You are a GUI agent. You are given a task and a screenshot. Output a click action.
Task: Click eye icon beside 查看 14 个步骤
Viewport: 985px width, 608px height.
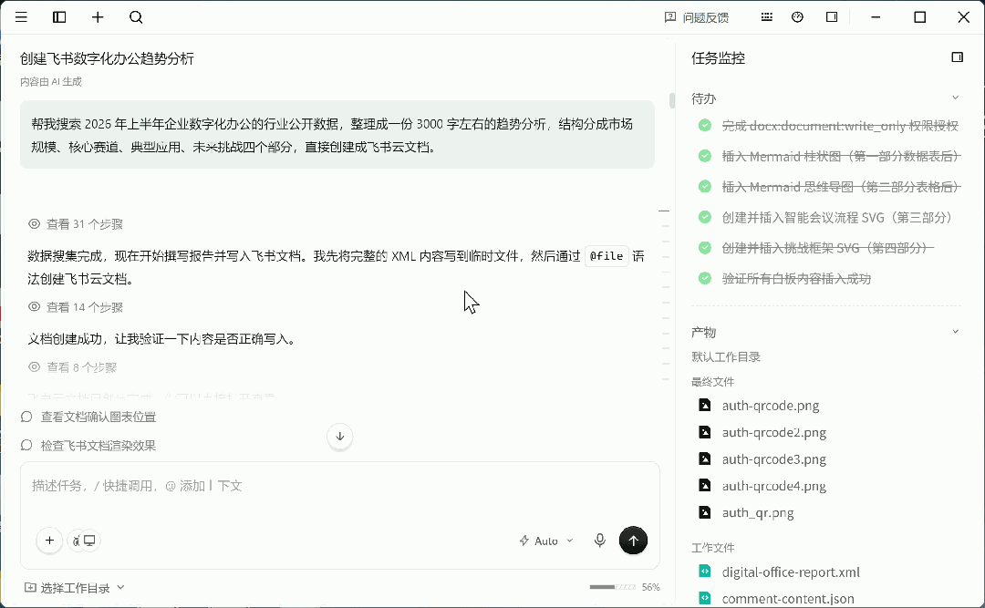[34, 307]
